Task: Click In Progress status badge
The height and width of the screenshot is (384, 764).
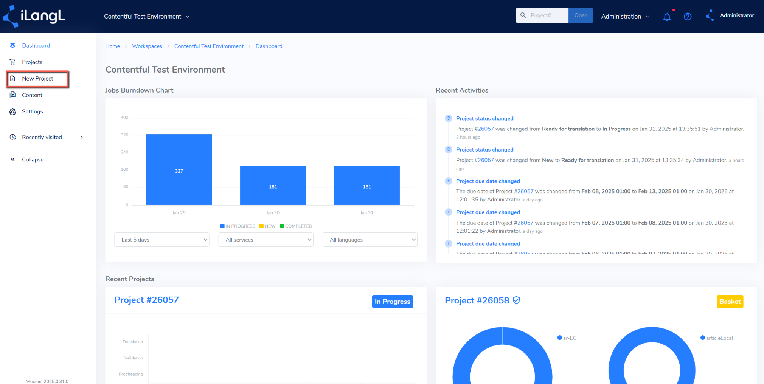Action: click(x=392, y=302)
